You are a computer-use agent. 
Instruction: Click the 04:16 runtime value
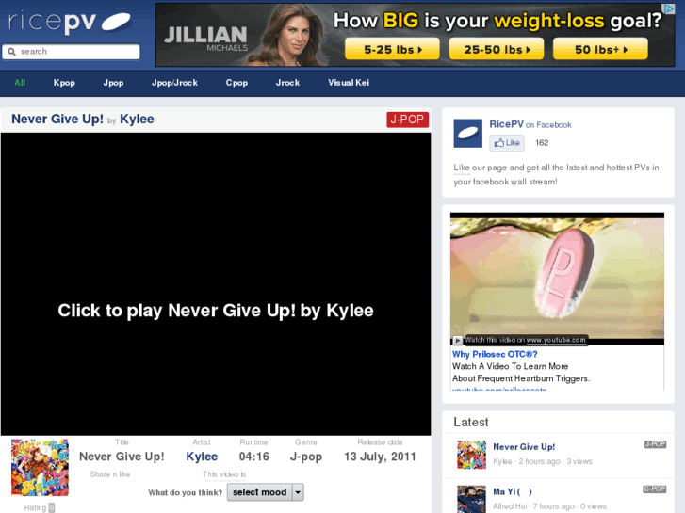click(x=253, y=457)
